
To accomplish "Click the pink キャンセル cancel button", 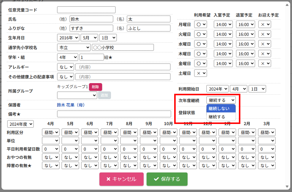I will 121,179.
